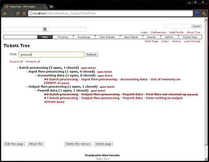The width and height of the screenshot is (209, 162).
Task: Open the Admin navigation tab
Action: tap(169, 37)
